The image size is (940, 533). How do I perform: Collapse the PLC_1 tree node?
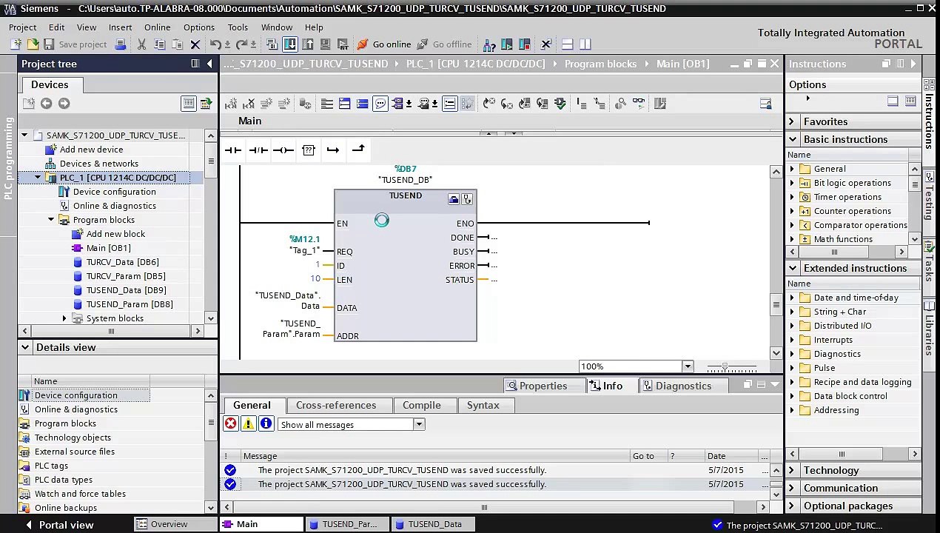click(38, 178)
